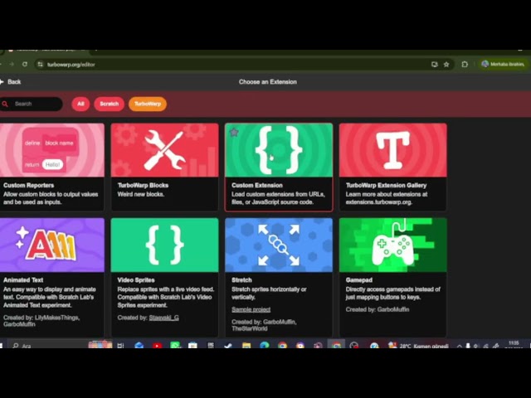Click 'Load custom extensions from URLs' description
Viewport: 531px width, 398px height.
pyautogui.click(x=278, y=198)
